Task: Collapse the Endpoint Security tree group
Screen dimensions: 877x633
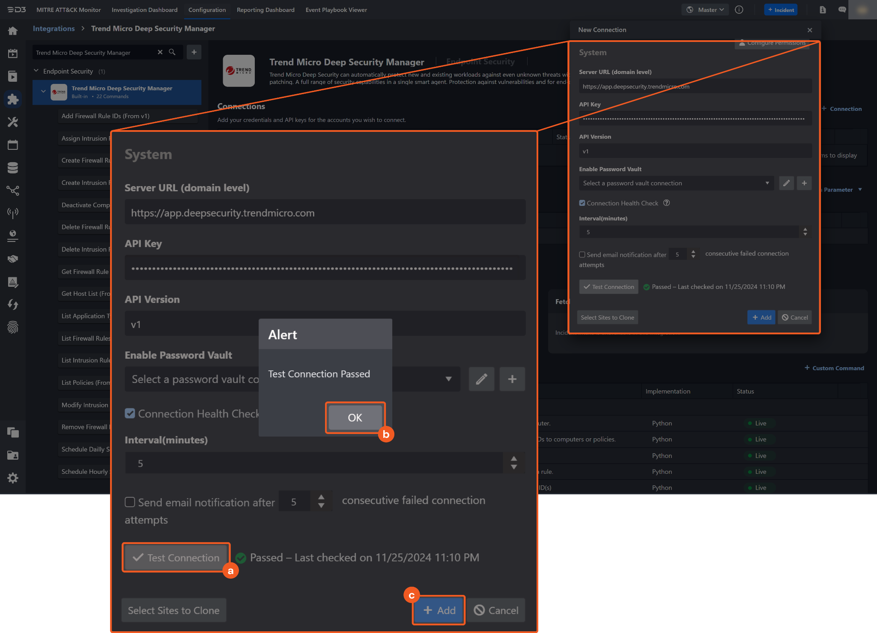Action: (36, 71)
